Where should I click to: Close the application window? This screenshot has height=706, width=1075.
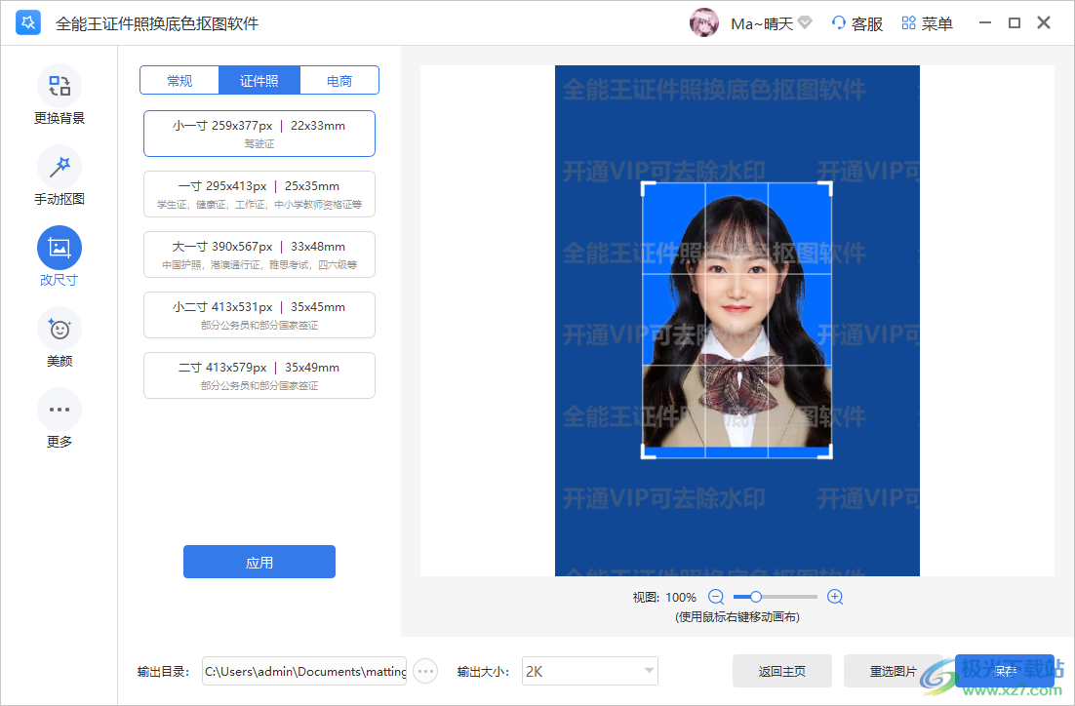pos(1044,22)
